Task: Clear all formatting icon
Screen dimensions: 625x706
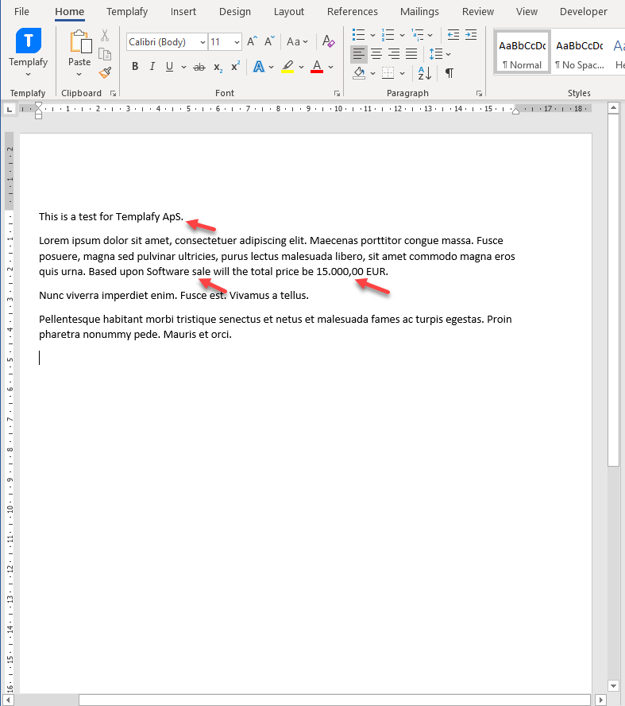Action: tap(329, 42)
